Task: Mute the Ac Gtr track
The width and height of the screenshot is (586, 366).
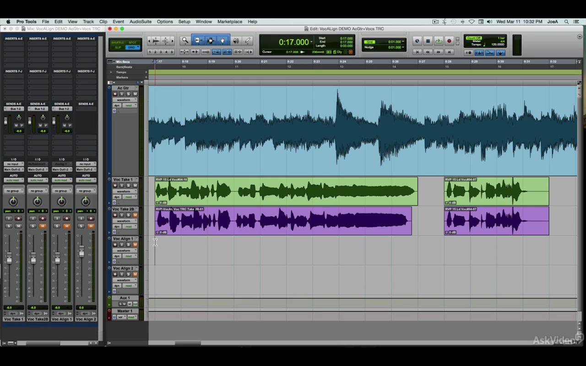Action: point(135,94)
